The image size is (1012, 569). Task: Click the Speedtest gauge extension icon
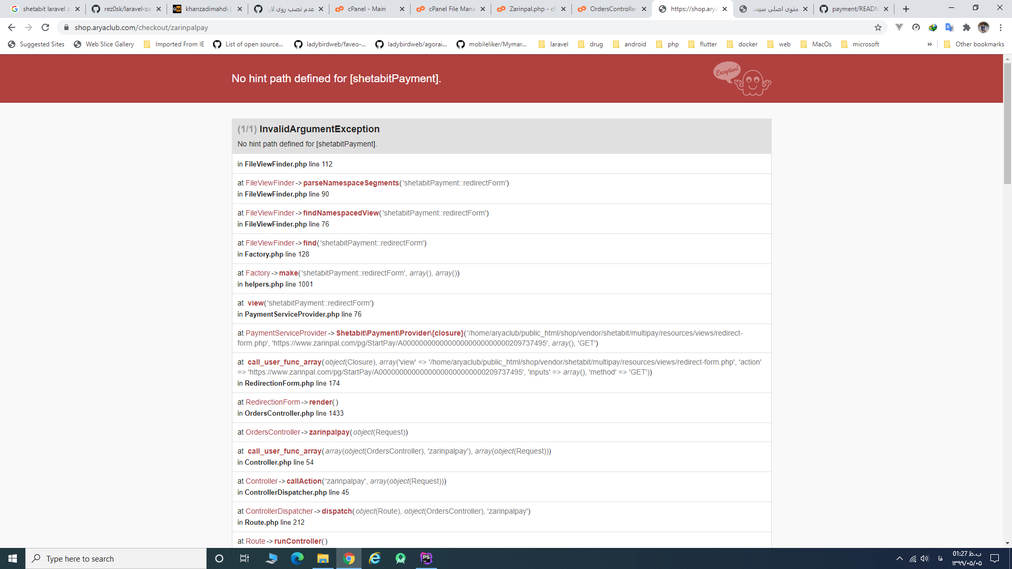[x=916, y=27]
